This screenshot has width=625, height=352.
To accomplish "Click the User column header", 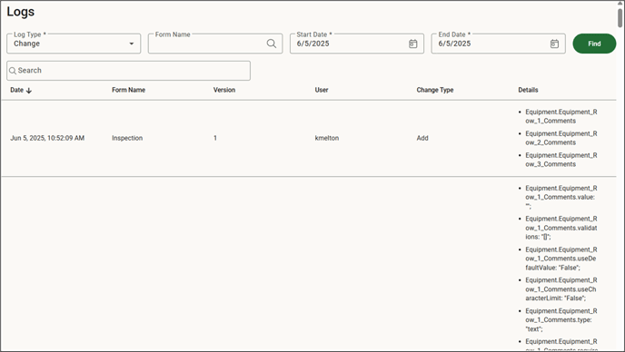I will [x=322, y=90].
